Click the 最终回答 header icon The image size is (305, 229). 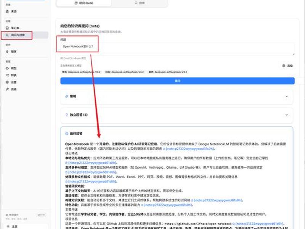pos(67,133)
